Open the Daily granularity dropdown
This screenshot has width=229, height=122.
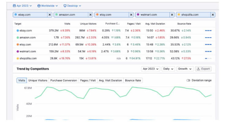tap(168, 69)
